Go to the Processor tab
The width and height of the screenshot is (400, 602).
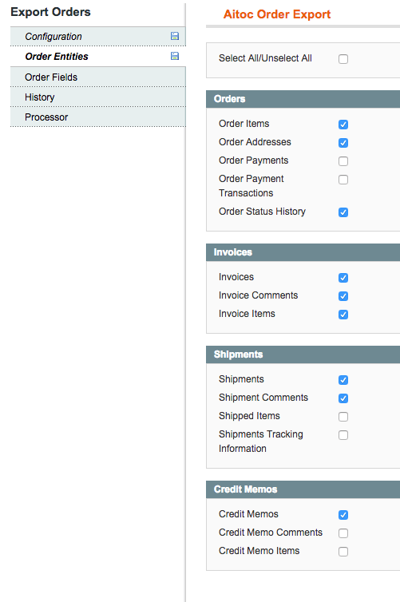pos(98,117)
